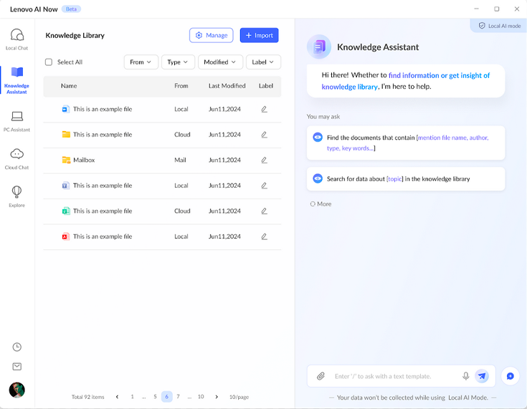This screenshot has width=527, height=409.
Task: Select the Knowledge Assistant sidebar item
Action: click(x=16, y=80)
